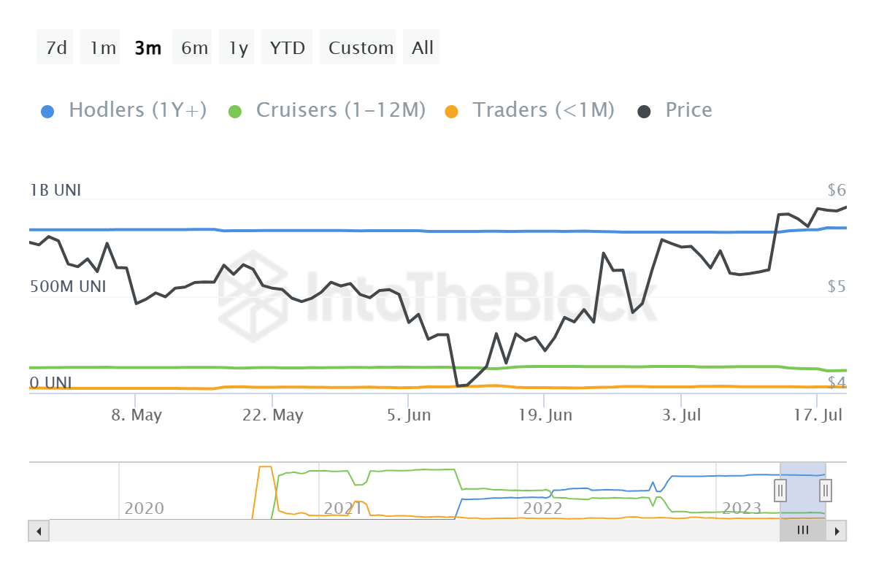Image resolution: width=876 pixels, height=584 pixels.
Task: Choose the 1y time range
Action: (x=238, y=48)
